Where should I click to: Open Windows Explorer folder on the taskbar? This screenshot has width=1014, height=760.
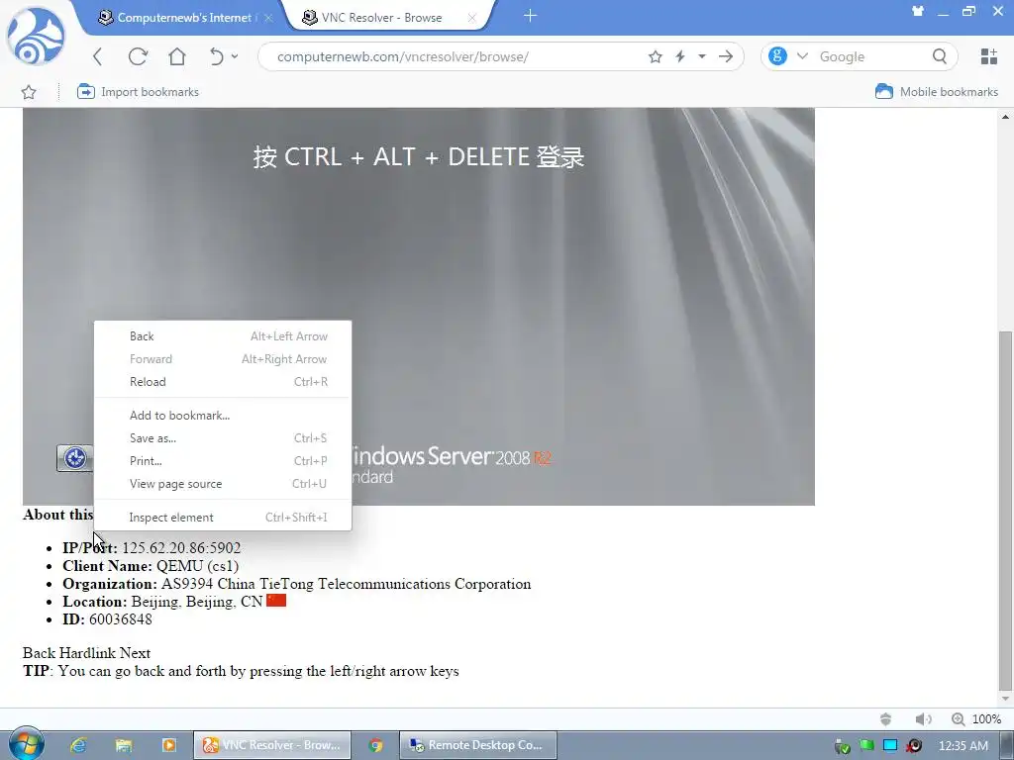[x=124, y=745]
